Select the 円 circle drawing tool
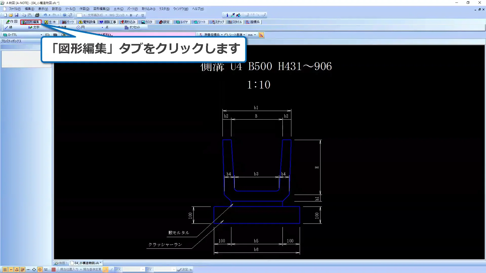This screenshot has height=273, width=486. click(81, 27)
